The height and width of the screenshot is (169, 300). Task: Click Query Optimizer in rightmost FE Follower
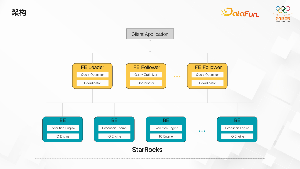click(x=207, y=75)
